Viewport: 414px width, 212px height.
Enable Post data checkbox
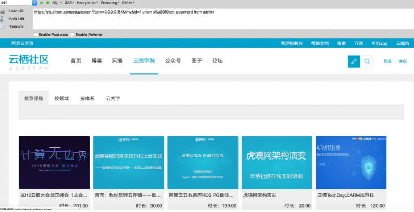coord(35,34)
